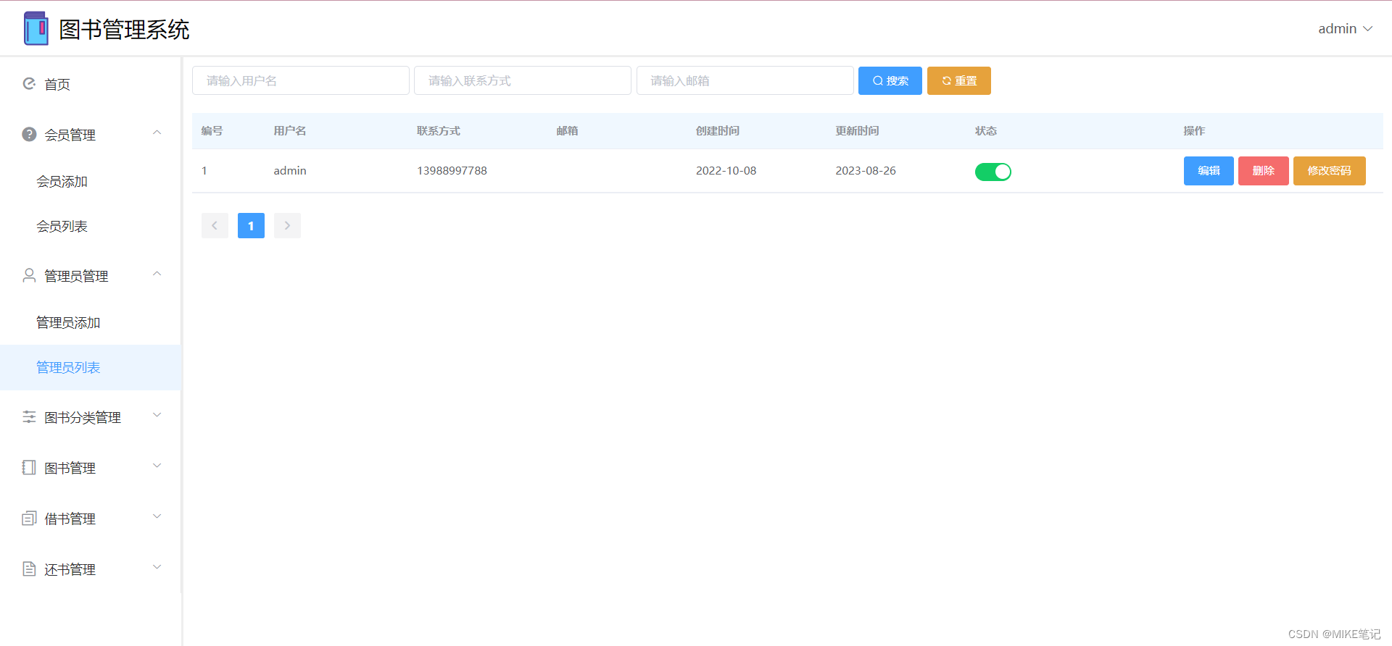This screenshot has height=646, width=1392.
Task: Focus the 请输入邮箱 input field
Action: pyautogui.click(x=745, y=80)
